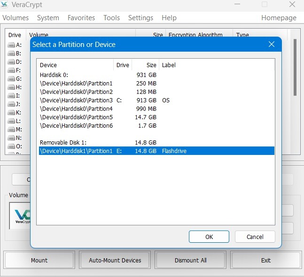Viewport: 304px width, 277px height.
Task: Select drive J: slot icon
Action: pos(11,104)
